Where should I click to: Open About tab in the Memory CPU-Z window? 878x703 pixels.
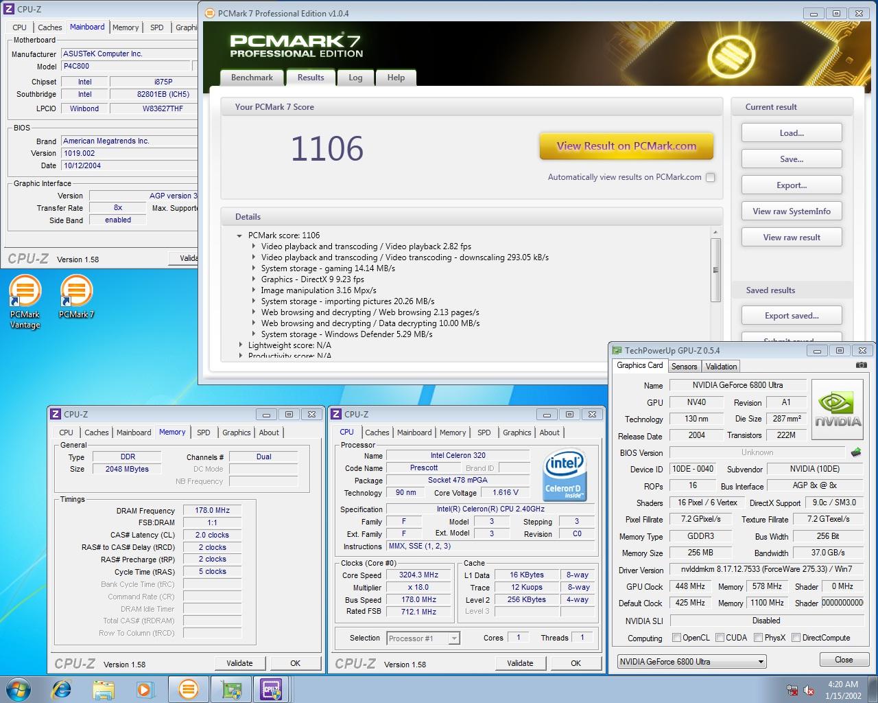(x=269, y=433)
